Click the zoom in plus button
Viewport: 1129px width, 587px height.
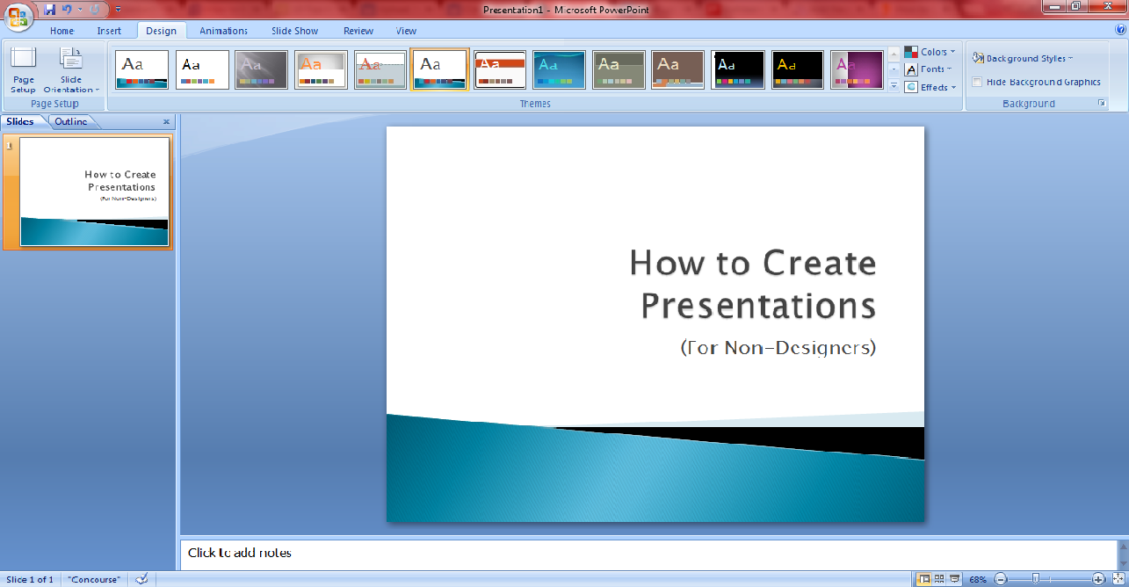(x=1098, y=579)
